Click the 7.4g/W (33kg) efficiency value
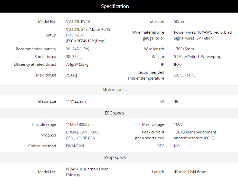The height and width of the screenshot is (183, 238). click(78, 64)
